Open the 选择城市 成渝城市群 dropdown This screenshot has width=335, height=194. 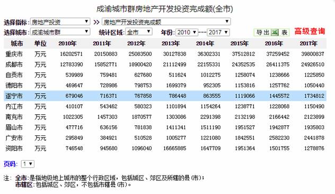pyautogui.click(x=60, y=32)
